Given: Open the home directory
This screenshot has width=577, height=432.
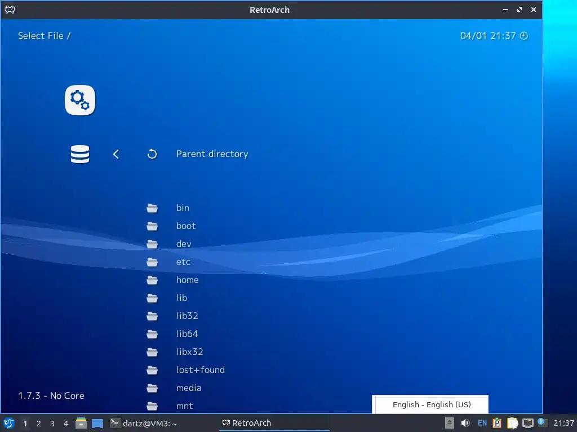Looking at the screenshot, I should point(187,280).
